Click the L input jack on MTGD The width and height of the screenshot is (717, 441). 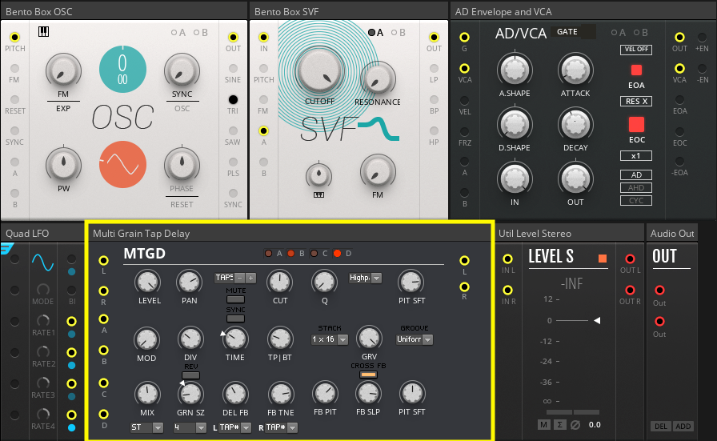[x=104, y=260]
